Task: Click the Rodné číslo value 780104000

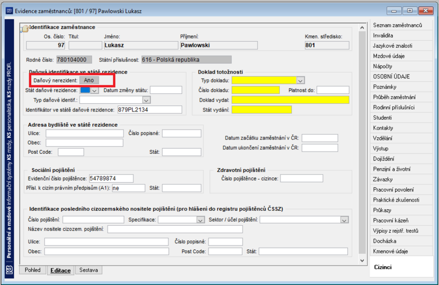Action: point(74,60)
